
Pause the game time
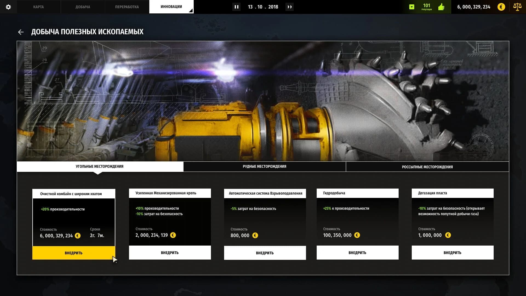[x=236, y=7]
